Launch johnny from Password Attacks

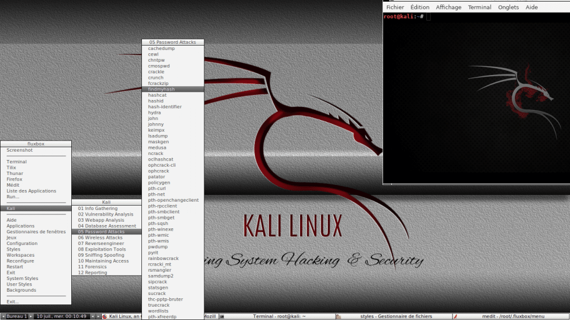(173, 124)
